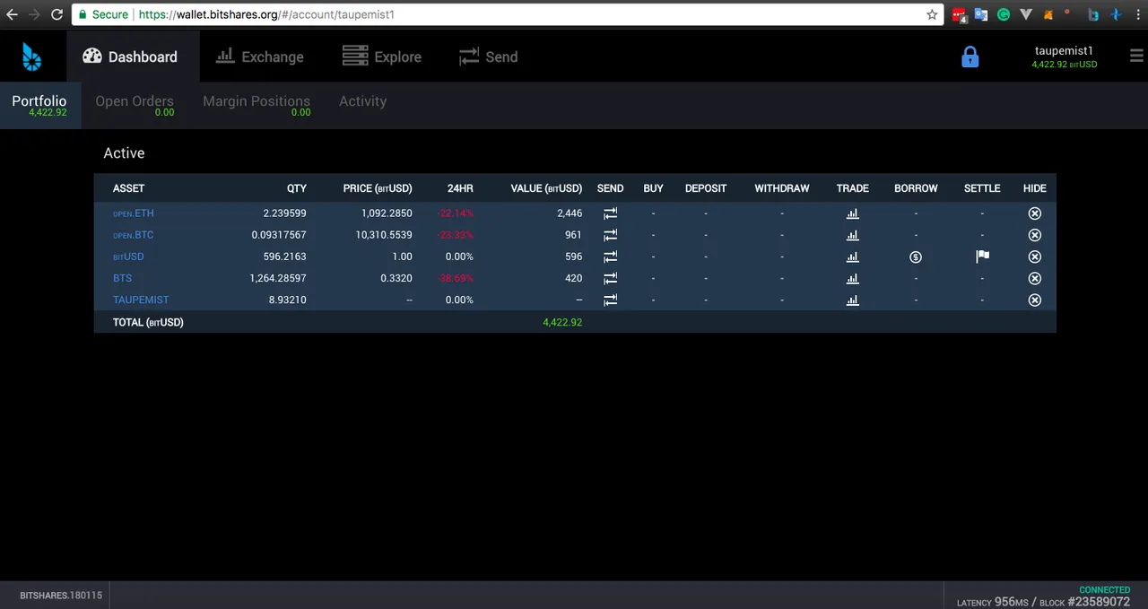Viewport: 1148px width, 609px height.
Task: Sort by the ASSET column header
Action: coord(128,188)
